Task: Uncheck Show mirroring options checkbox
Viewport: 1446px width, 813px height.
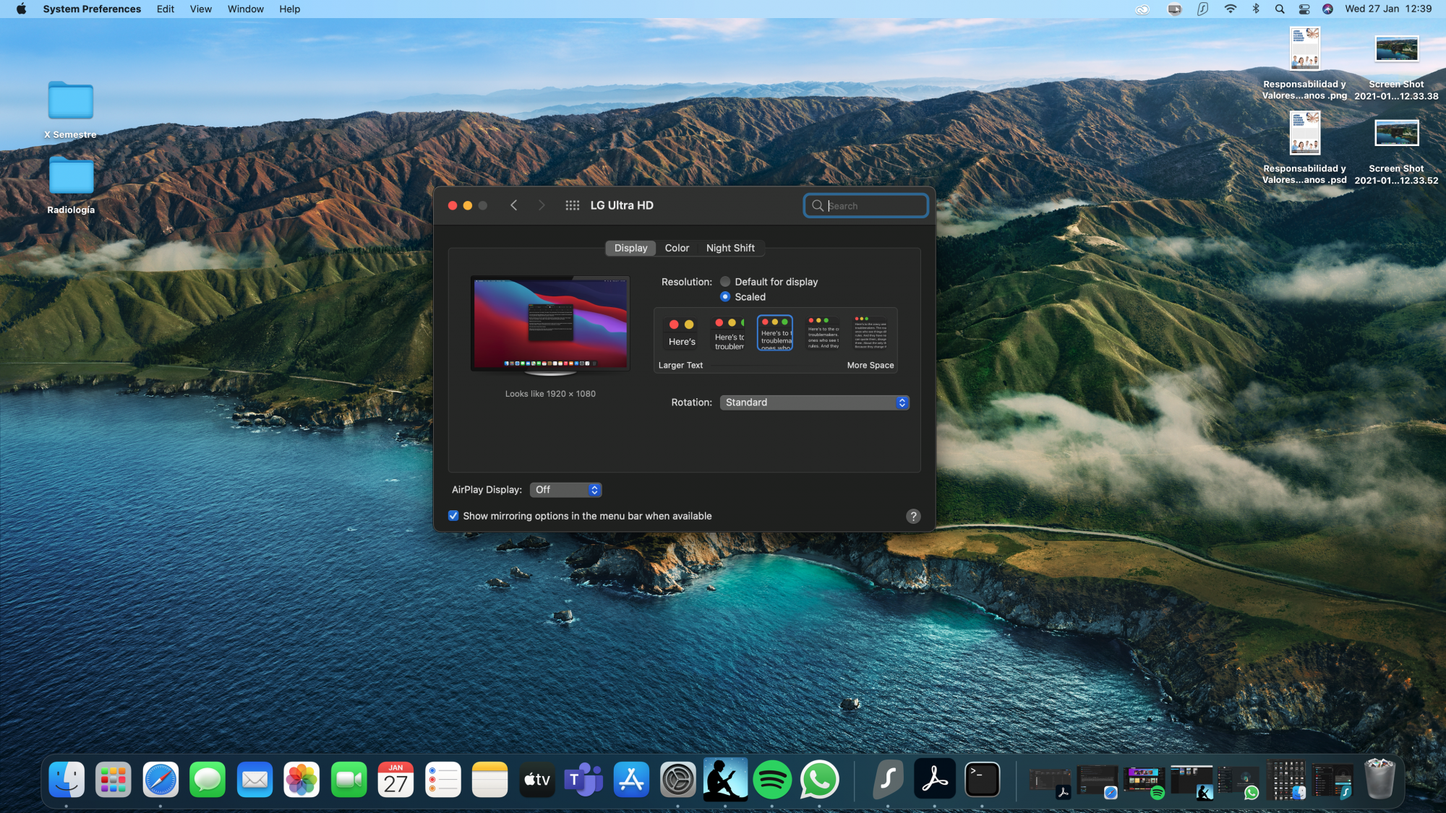Action: pos(453,516)
